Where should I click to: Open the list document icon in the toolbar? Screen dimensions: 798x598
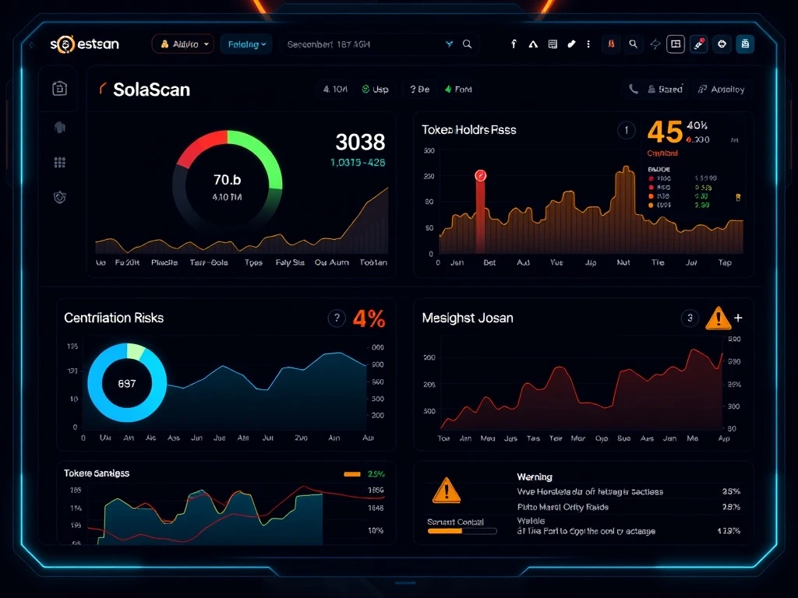[553, 44]
